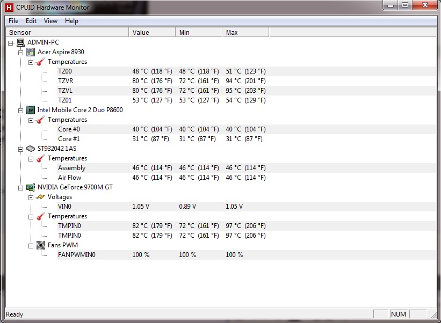The image size is (441, 323).
Task: Click the Value column header
Action: pyautogui.click(x=152, y=32)
